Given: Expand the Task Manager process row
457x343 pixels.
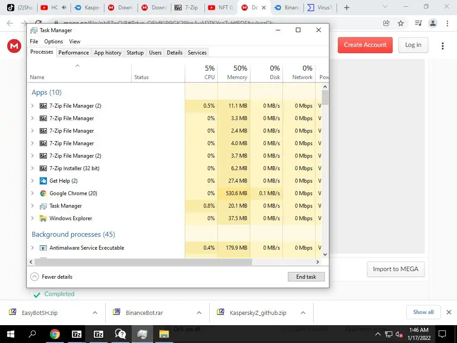Looking at the screenshot, I should (x=33, y=206).
